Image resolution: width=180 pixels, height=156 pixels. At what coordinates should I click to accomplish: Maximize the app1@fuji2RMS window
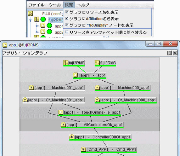pyautogui.click(x=159, y=44)
